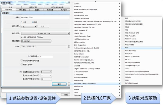Select the FX232/485BD driver
The height and width of the screenshot is (105, 163).
point(141,45)
